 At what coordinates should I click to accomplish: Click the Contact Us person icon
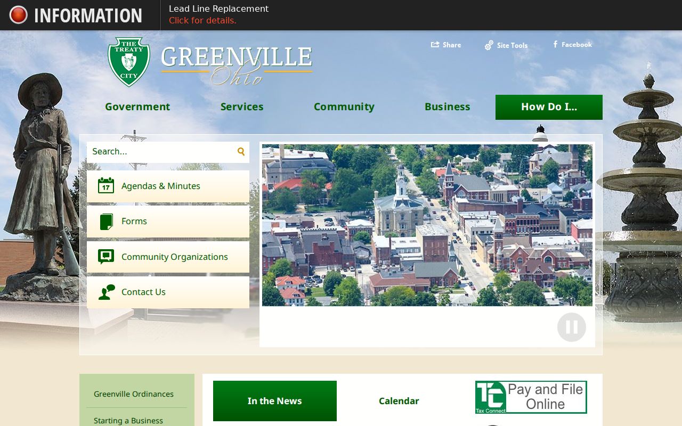[107, 292]
